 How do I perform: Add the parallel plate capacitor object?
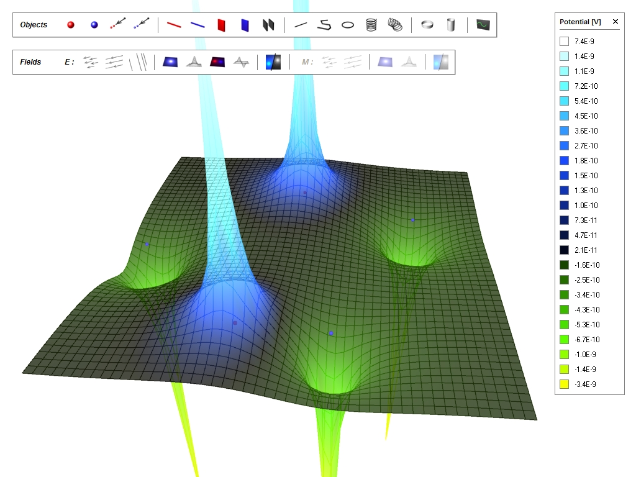click(268, 25)
